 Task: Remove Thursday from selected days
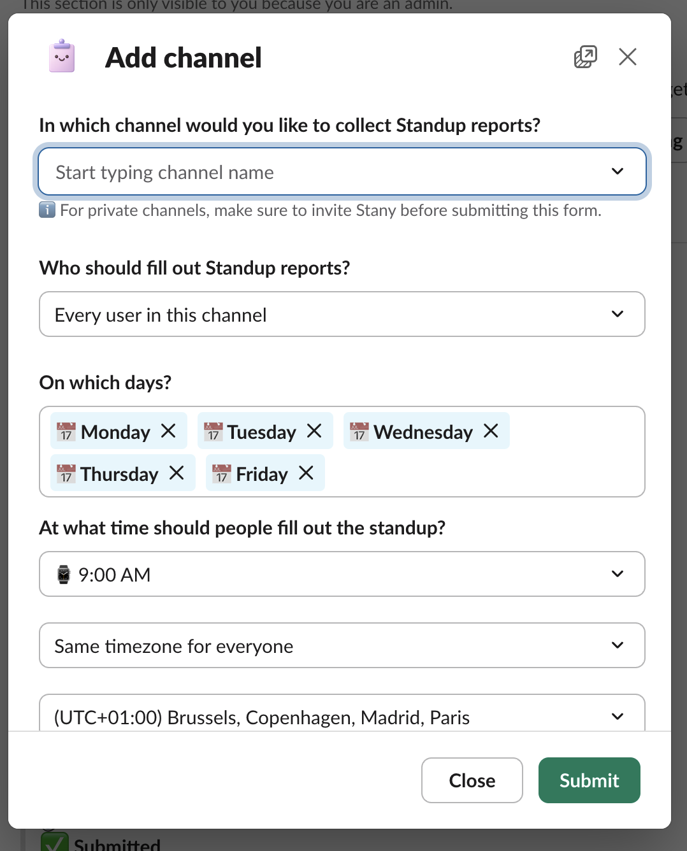click(177, 473)
